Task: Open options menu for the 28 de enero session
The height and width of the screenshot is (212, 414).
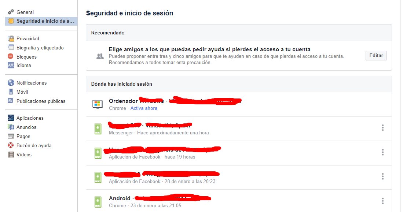Action: (x=382, y=176)
